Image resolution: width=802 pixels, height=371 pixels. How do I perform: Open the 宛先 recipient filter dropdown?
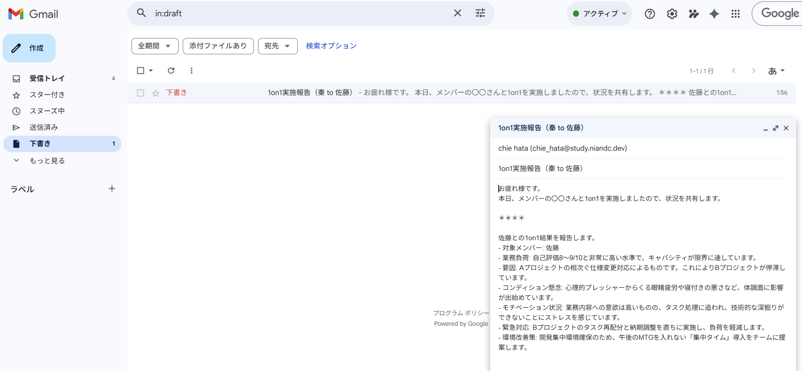[277, 46]
